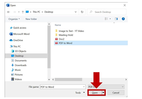142x99 pixels.
Task: Select Quick access in the navigation pane
Action: (18, 28)
